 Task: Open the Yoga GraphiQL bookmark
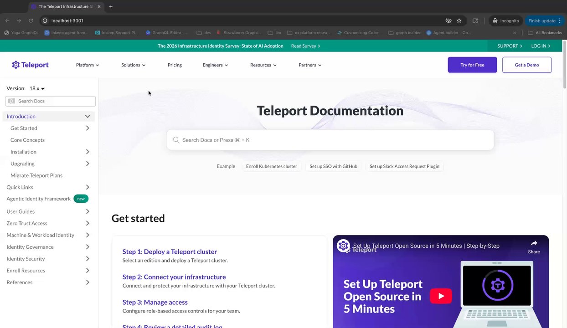pyautogui.click(x=21, y=33)
